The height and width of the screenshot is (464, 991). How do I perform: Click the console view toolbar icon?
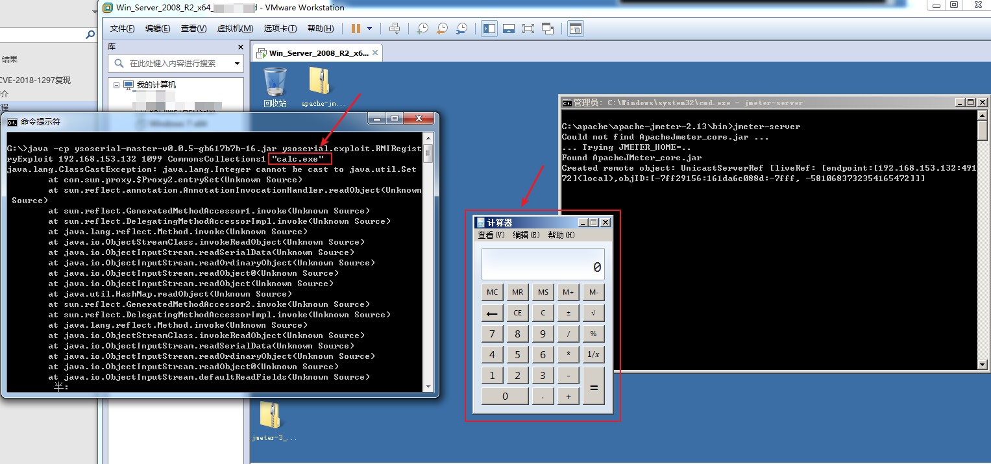pyautogui.click(x=576, y=29)
